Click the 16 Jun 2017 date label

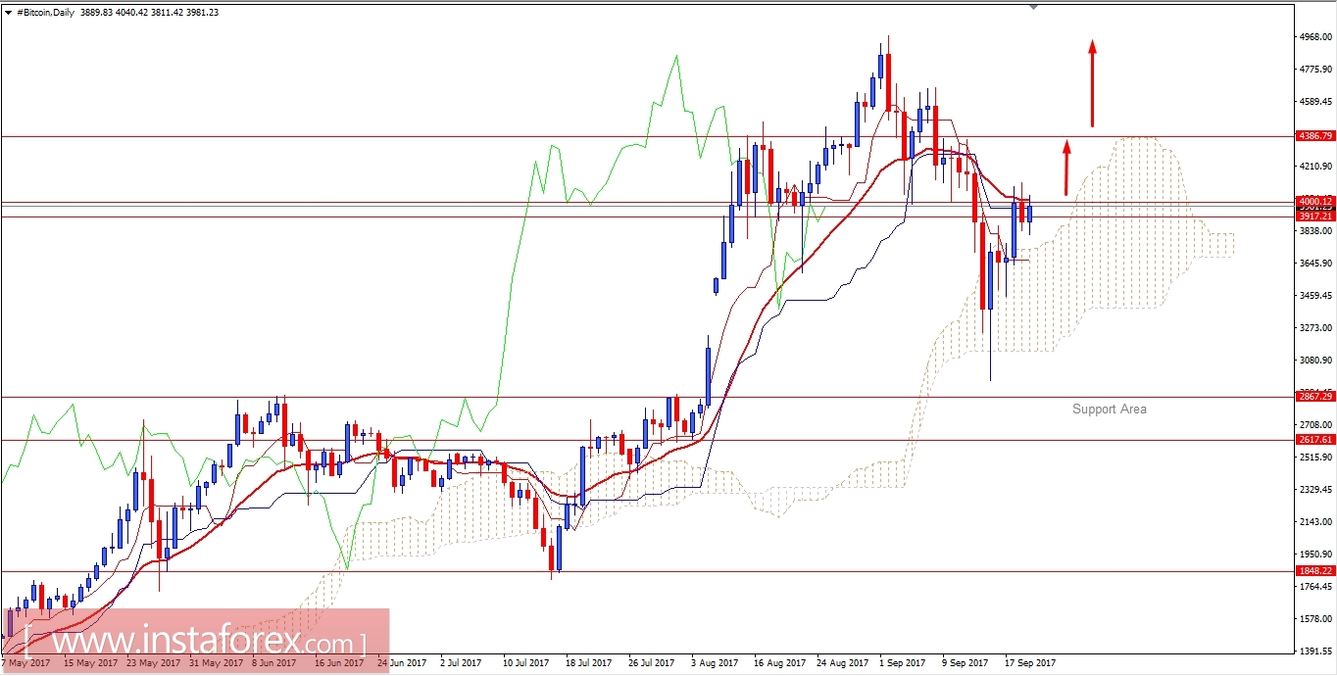pos(339,663)
